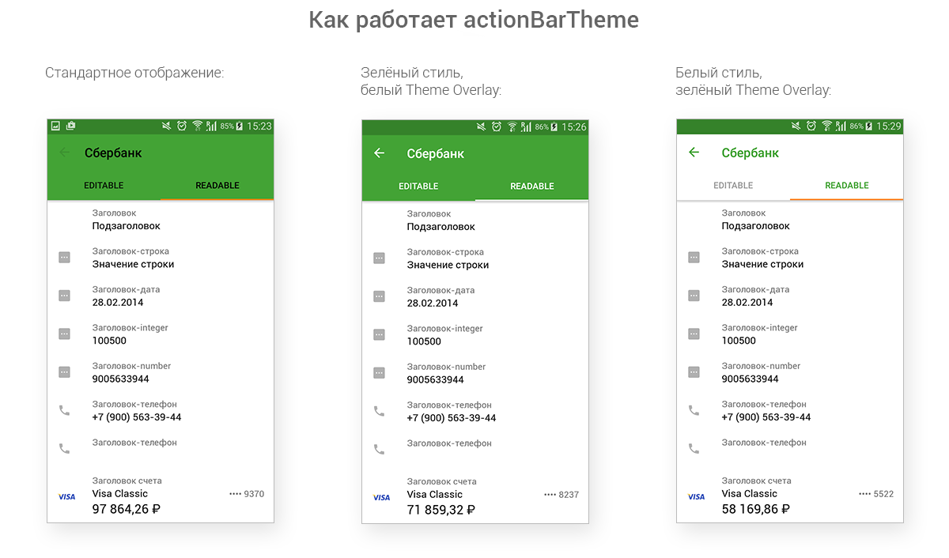Click Заголовок-строка row icon in 15:26 phone

(380, 258)
